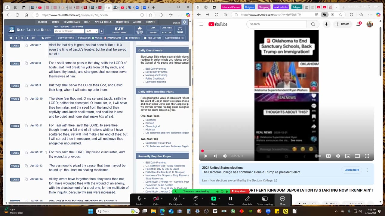
Task: Expand Zoom participants options arrow
Action: tap(183, 199)
